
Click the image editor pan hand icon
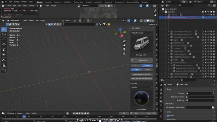(155, 15)
